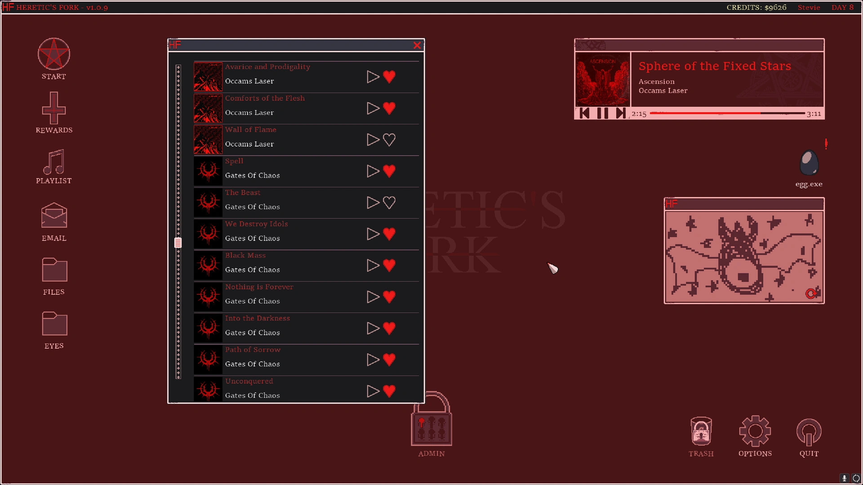Toggle favorite for The Beast
This screenshot has height=485, width=863.
tap(389, 202)
